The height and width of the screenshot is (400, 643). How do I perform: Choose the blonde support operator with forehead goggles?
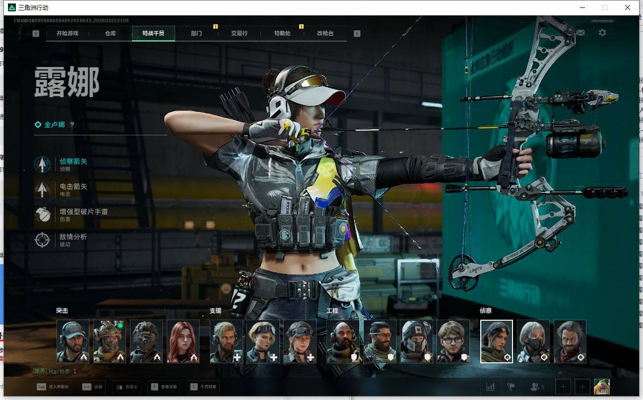click(263, 342)
